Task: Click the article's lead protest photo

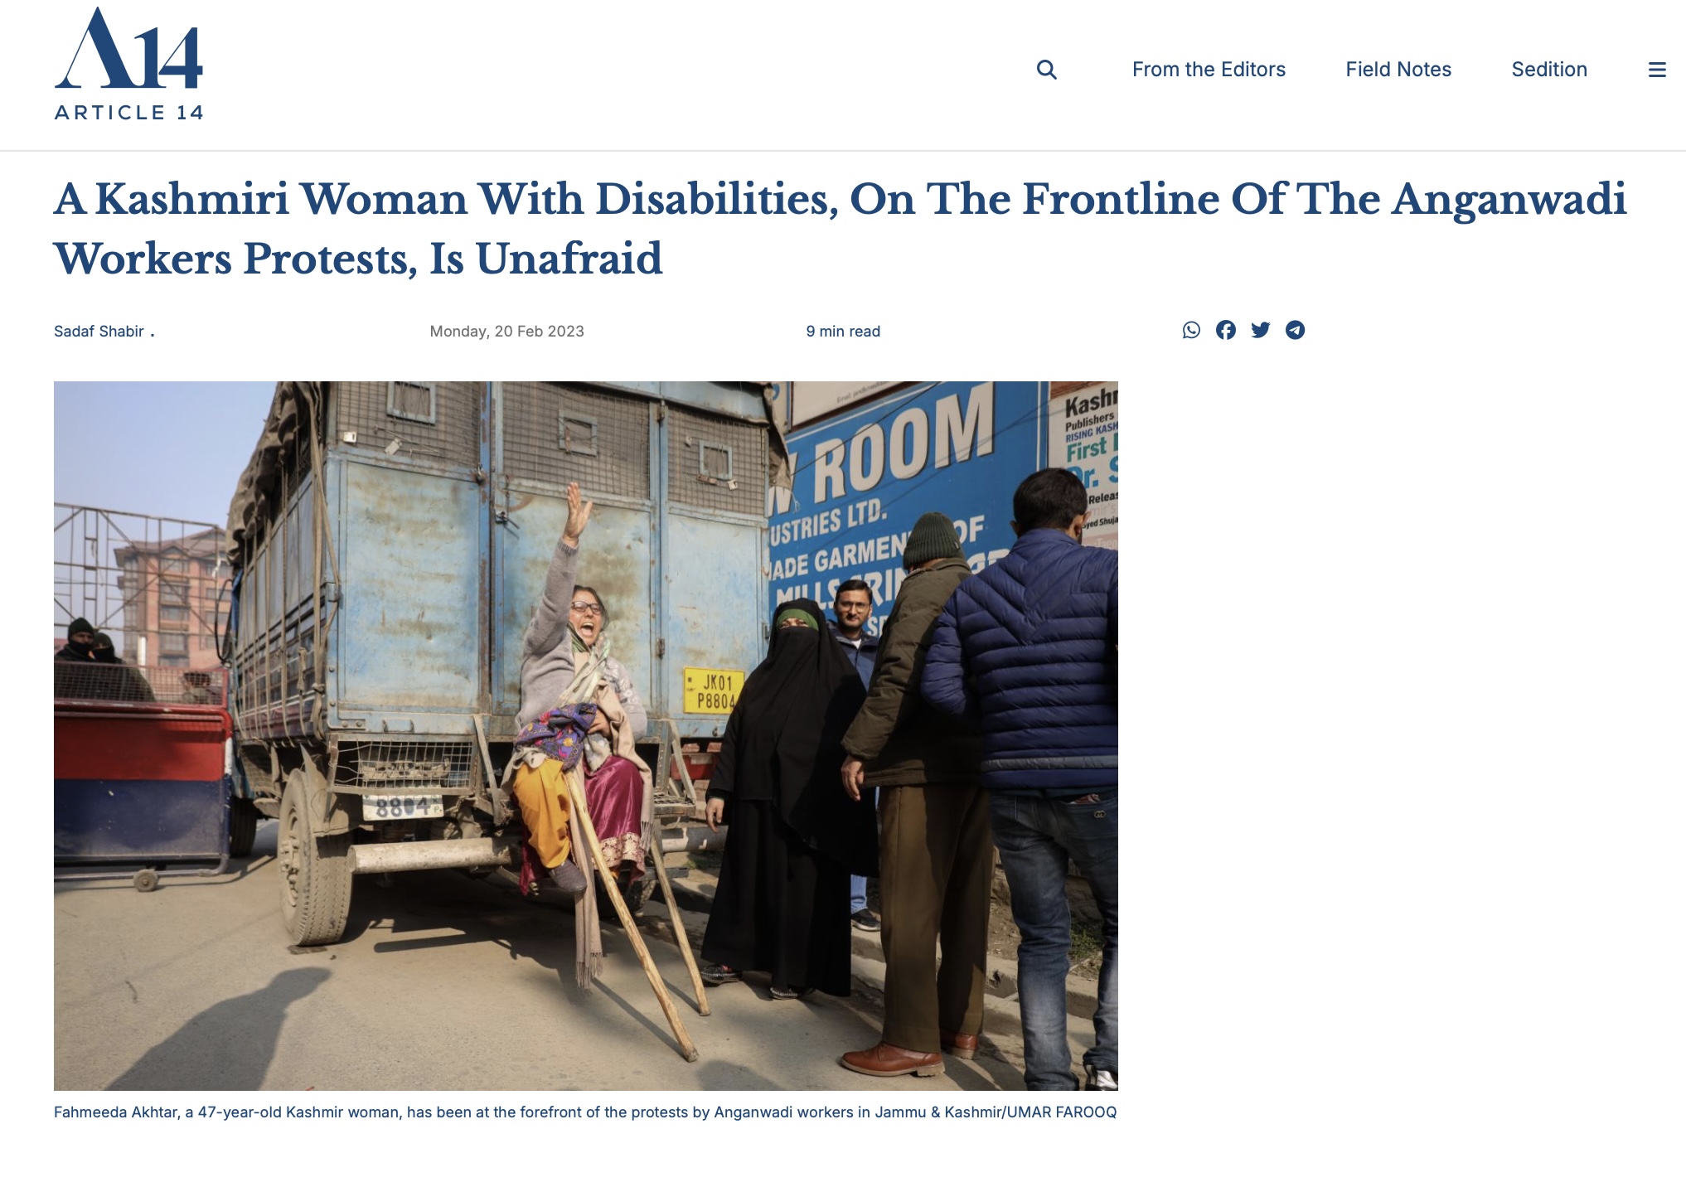Action: click(x=586, y=736)
